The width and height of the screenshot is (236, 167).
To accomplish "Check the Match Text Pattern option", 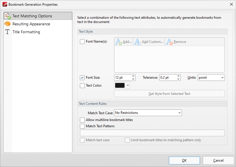I will click(x=82, y=126).
